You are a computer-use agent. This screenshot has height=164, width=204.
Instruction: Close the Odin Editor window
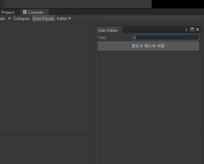tap(197, 29)
